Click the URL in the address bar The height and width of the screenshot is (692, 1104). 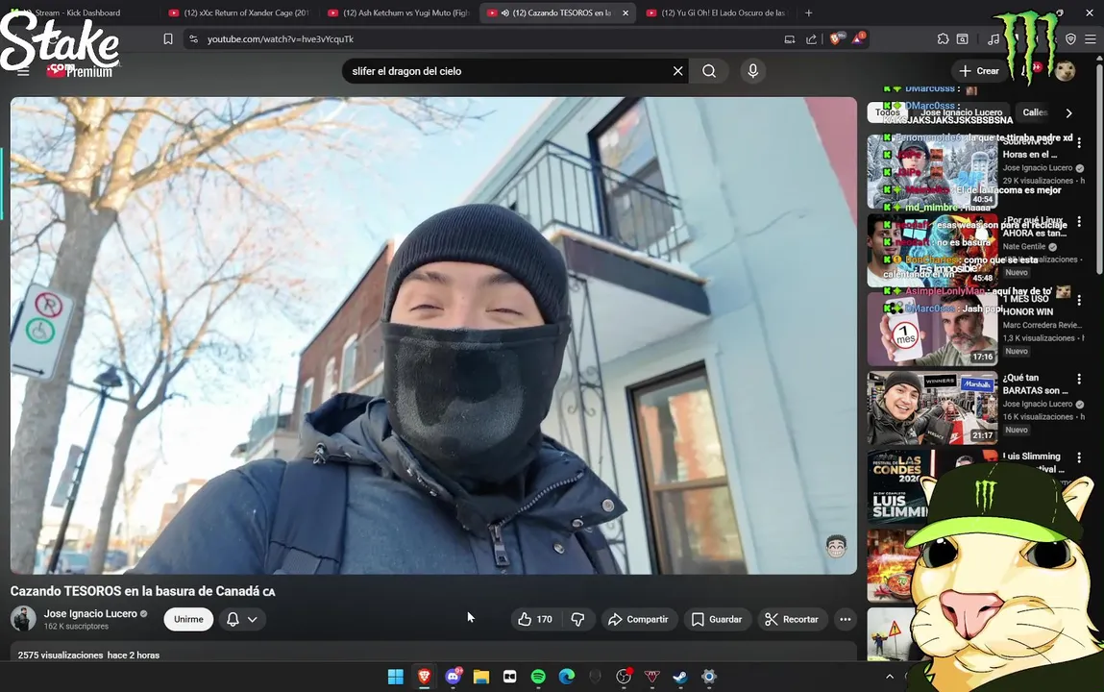281,39
